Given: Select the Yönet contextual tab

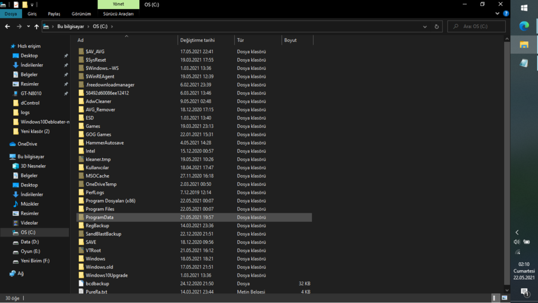Looking at the screenshot, I should (118, 4).
